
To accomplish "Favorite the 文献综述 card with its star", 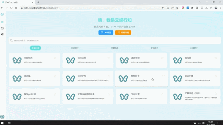I will click(55, 58).
